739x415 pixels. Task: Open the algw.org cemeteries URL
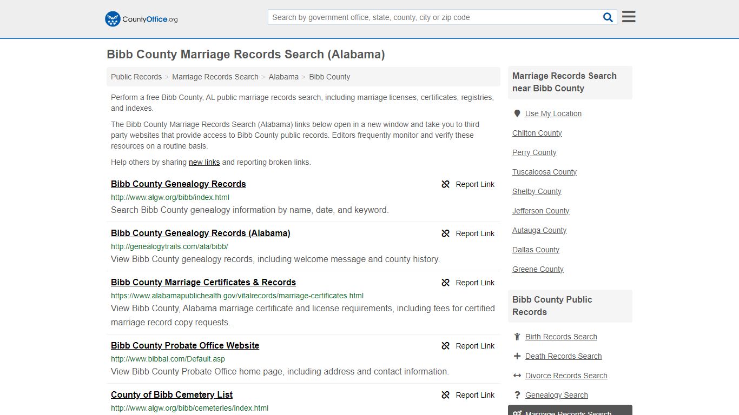pos(190,408)
